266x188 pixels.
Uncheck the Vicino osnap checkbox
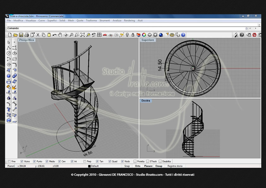pos(22,161)
